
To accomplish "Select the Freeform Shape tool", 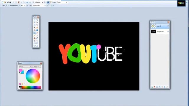I will [x=37, y=46].
